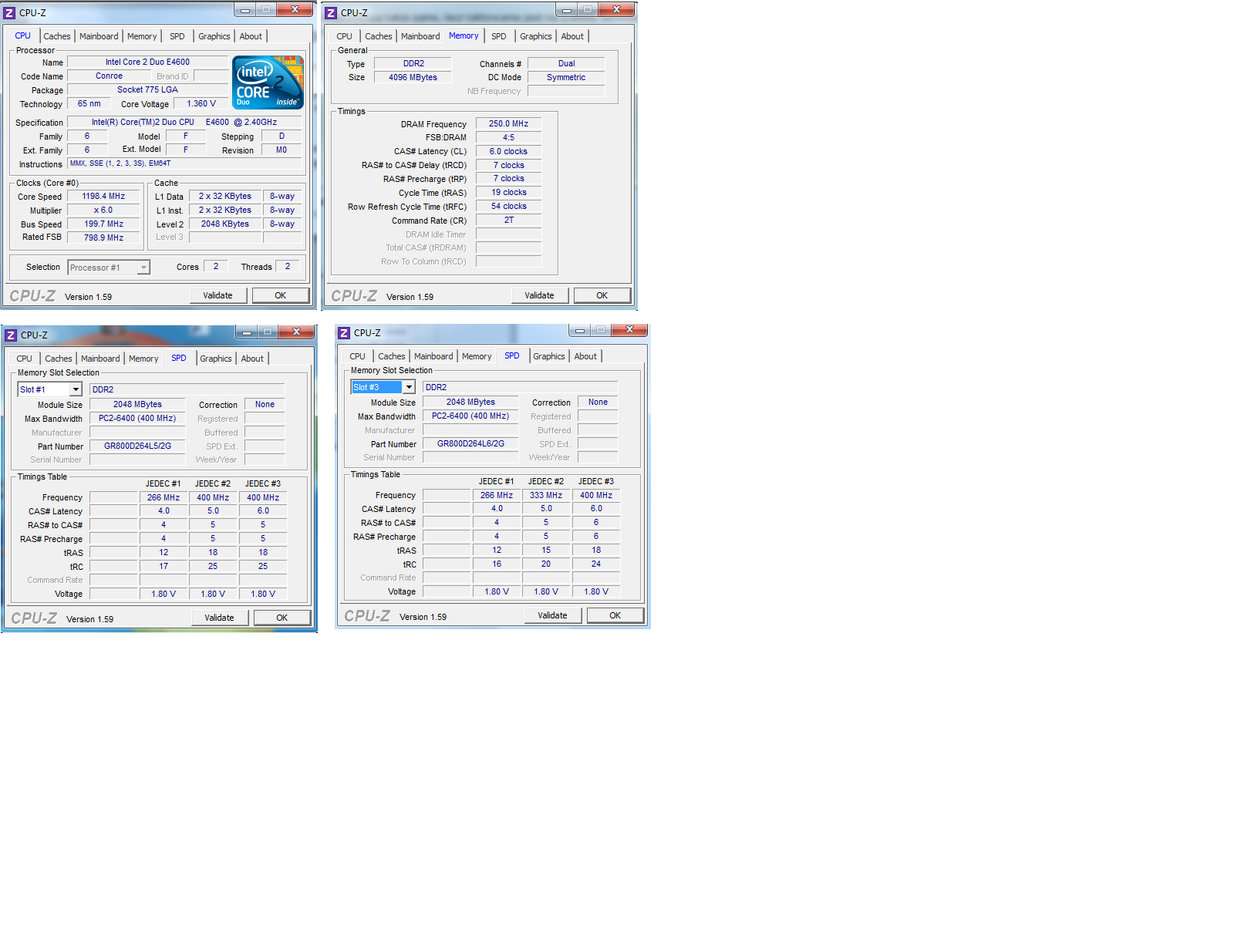Click the bus speed value "199.7 MHz"
The width and height of the screenshot is (1234, 933).
click(104, 224)
